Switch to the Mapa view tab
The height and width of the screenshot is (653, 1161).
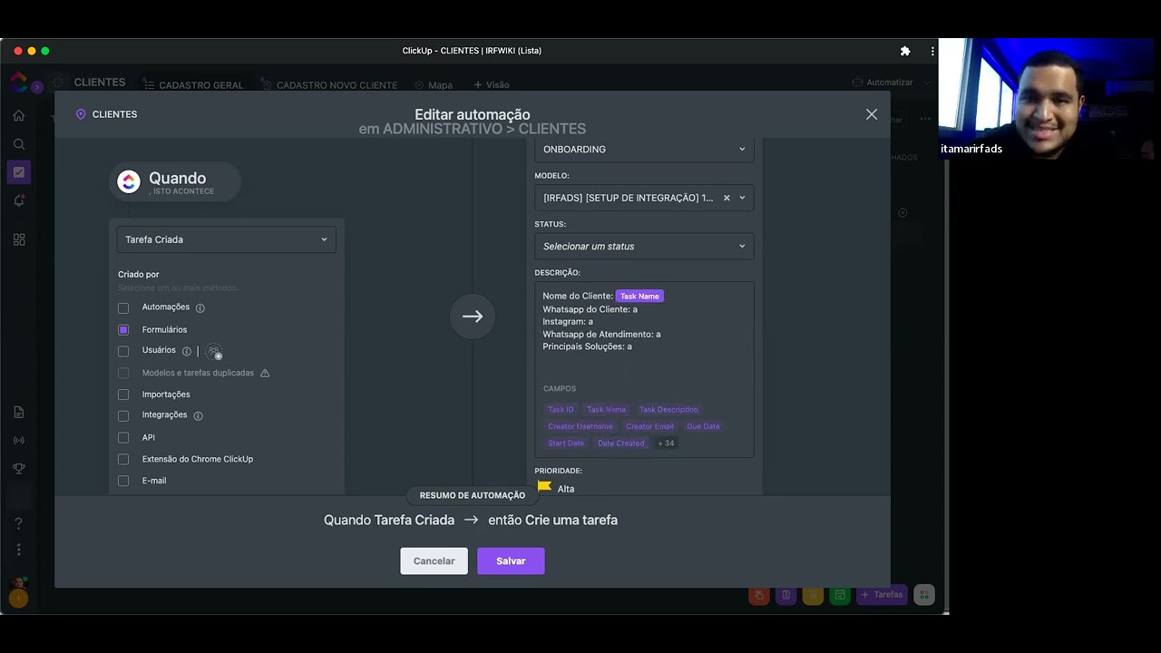tap(434, 85)
